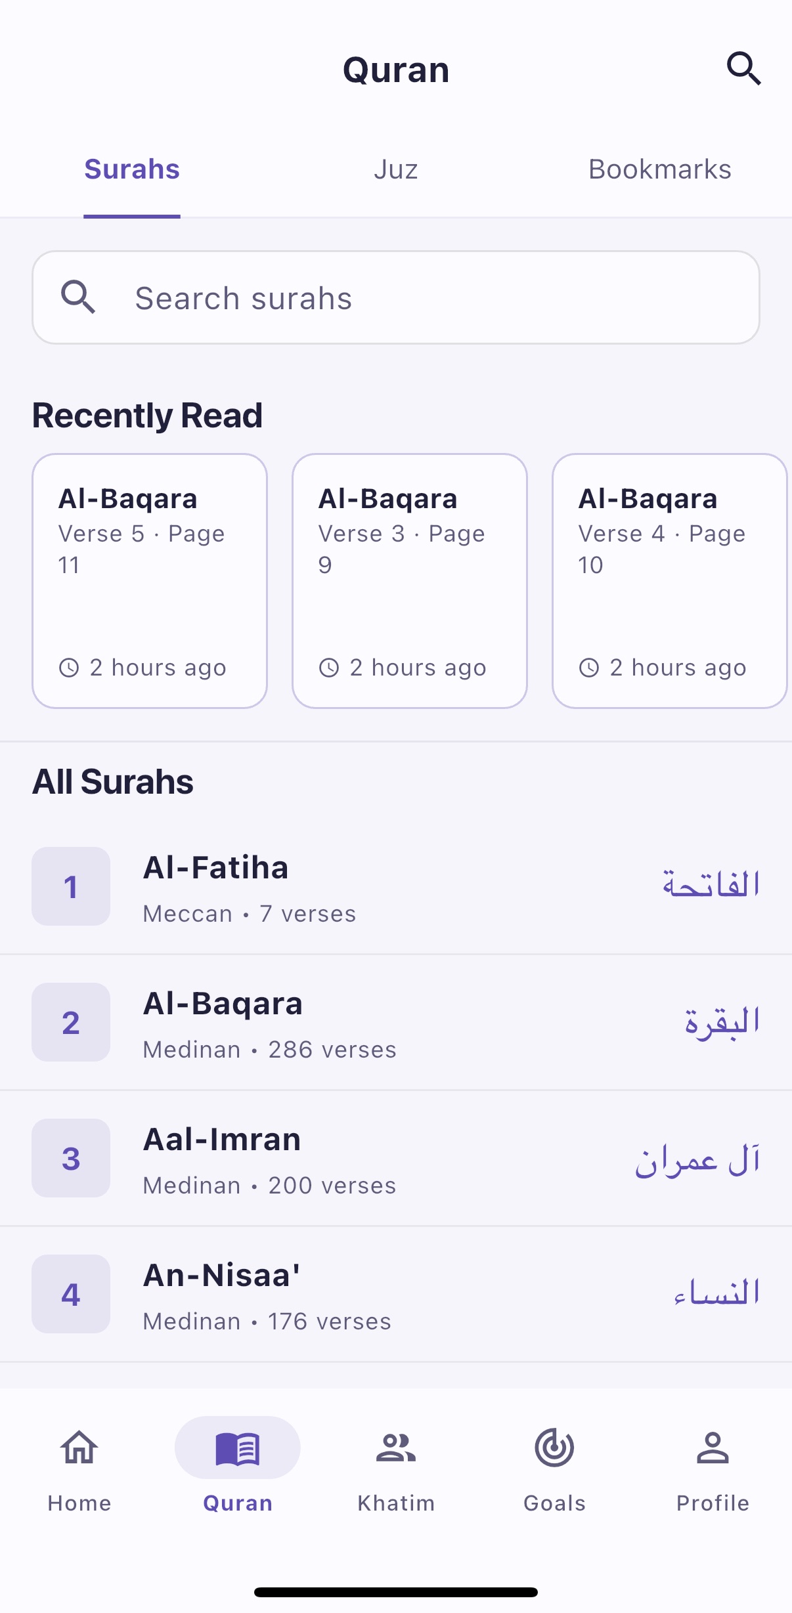The image size is (792, 1613).
Task: Open the Khatim group icon
Action: [396, 1447]
